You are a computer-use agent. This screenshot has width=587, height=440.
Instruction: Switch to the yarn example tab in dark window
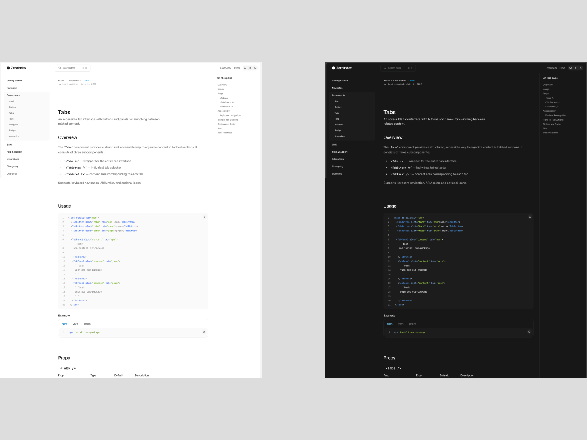pyautogui.click(x=401, y=324)
